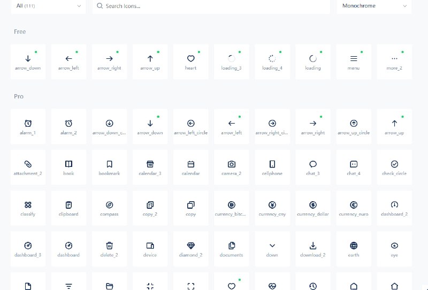The image size is (428, 290).
Task: Click the currency_dollar icon
Action: tap(312, 205)
